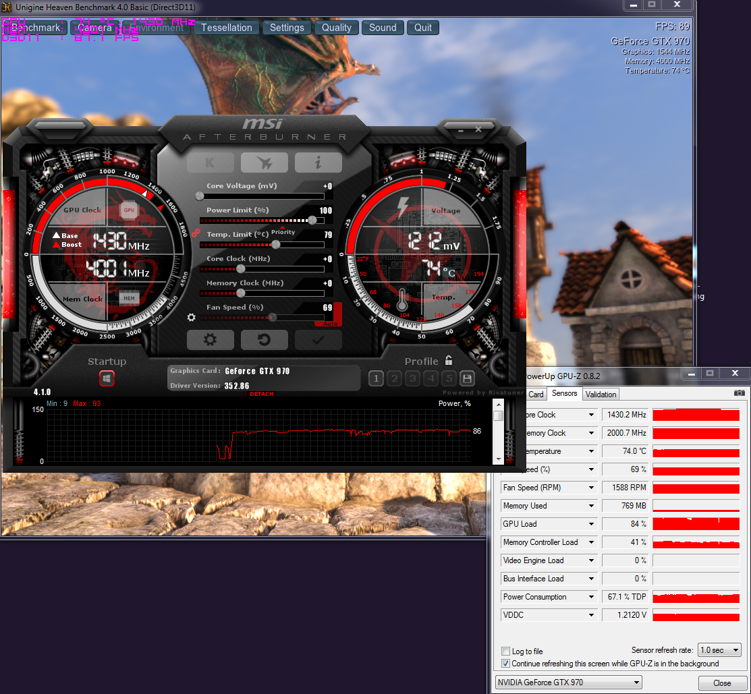Open the Heaven Benchmark Settings menu
The width and height of the screenshot is (751, 694).
click(x=286, y=28)
